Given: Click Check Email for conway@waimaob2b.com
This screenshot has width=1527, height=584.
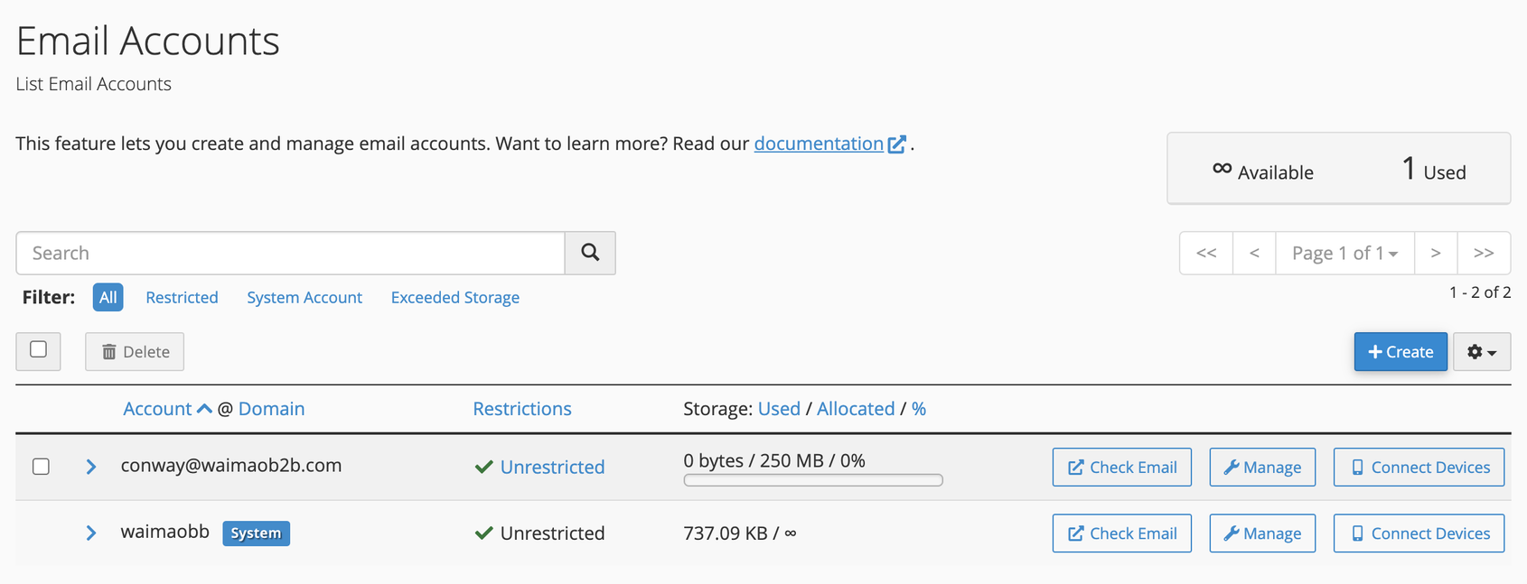Looking at the screenshot, I should pos(1121,468).
